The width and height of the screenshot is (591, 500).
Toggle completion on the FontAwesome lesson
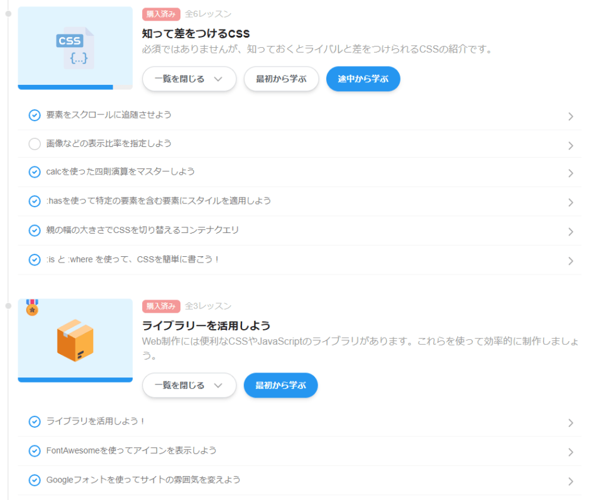pyautogui.click(x=35, y=450)
